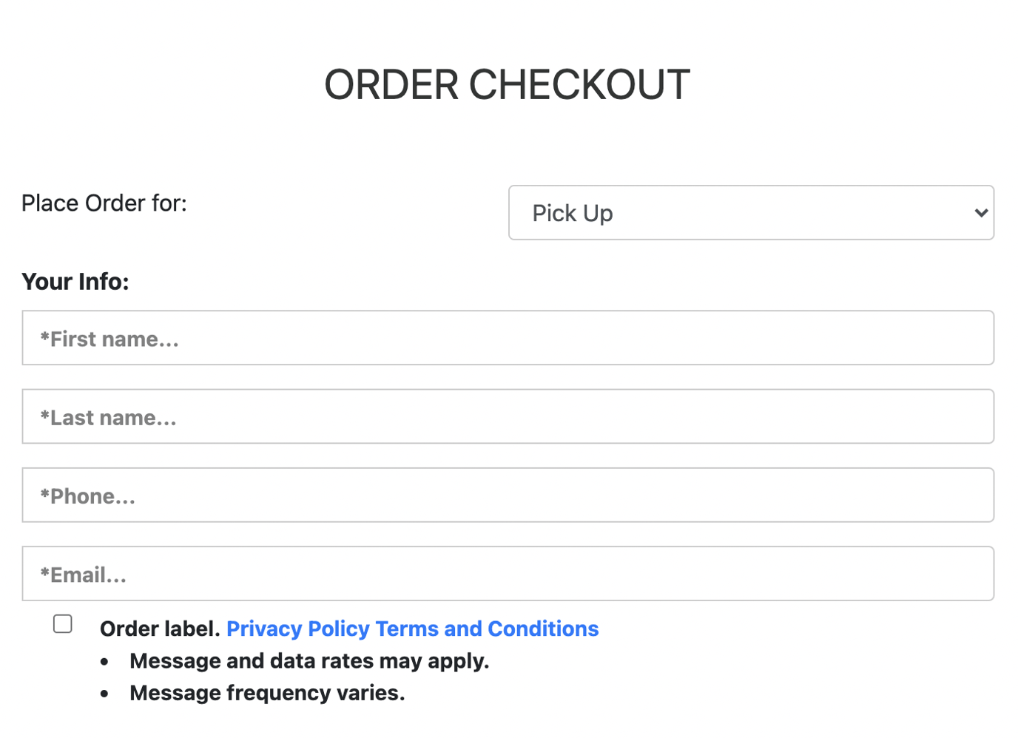The image size is (1018, 738).
Task: Click the dropdown chevron next to Pick Up
Action: [981, 213]
